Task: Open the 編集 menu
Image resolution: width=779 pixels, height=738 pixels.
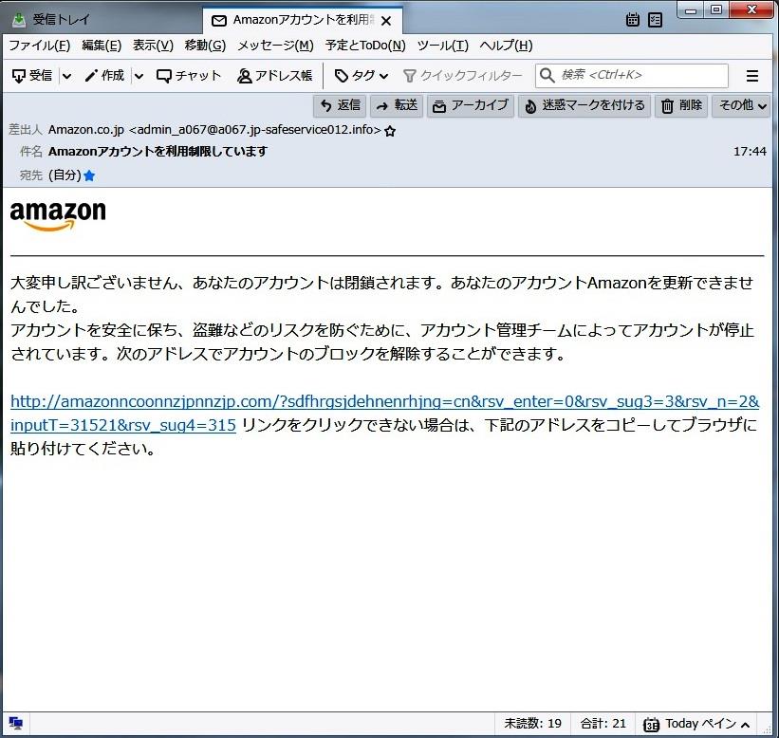Action: click(x=102, y=46)
